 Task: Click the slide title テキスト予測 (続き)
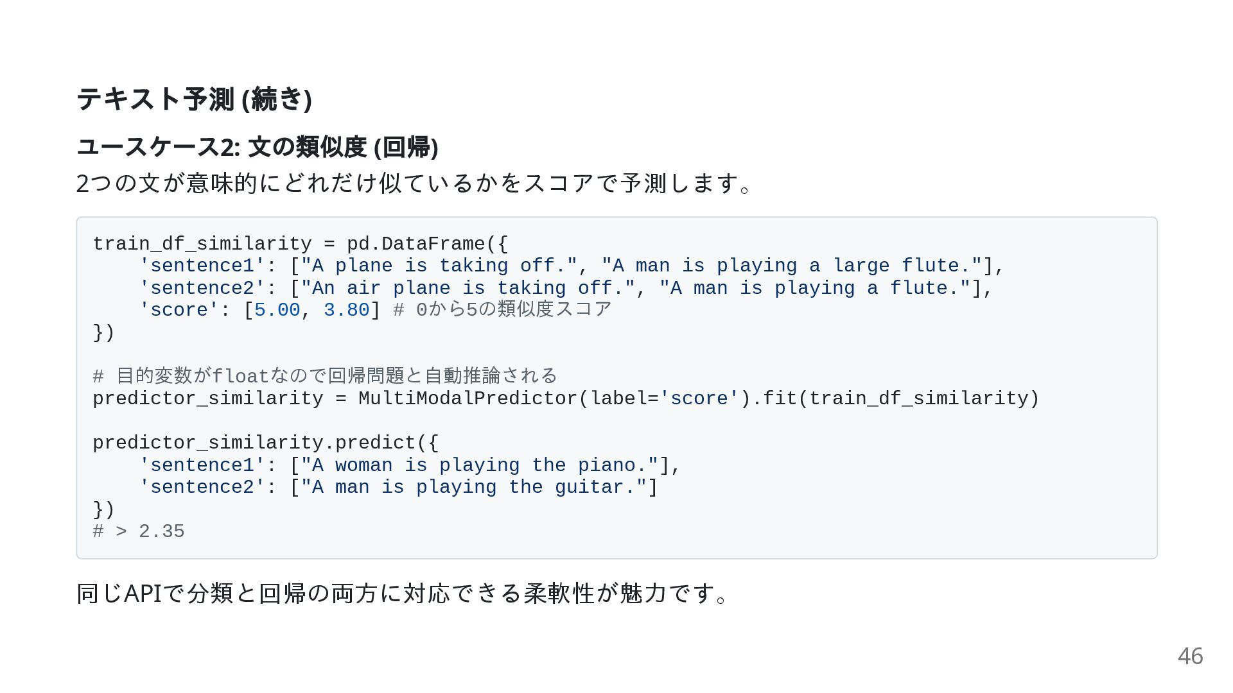194,99
